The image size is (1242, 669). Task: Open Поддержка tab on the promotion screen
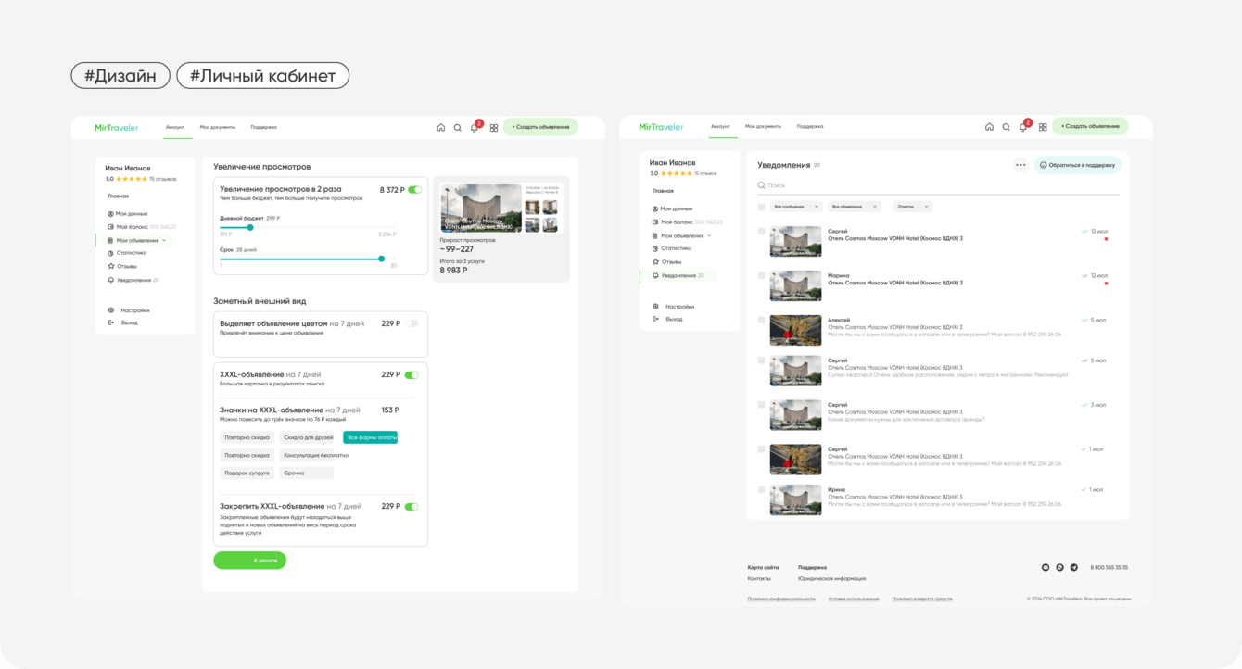click(x=264, y=127)
